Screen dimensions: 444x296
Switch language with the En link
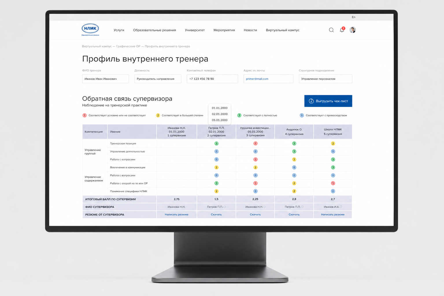pyautogui.click(x=354, y=17)
